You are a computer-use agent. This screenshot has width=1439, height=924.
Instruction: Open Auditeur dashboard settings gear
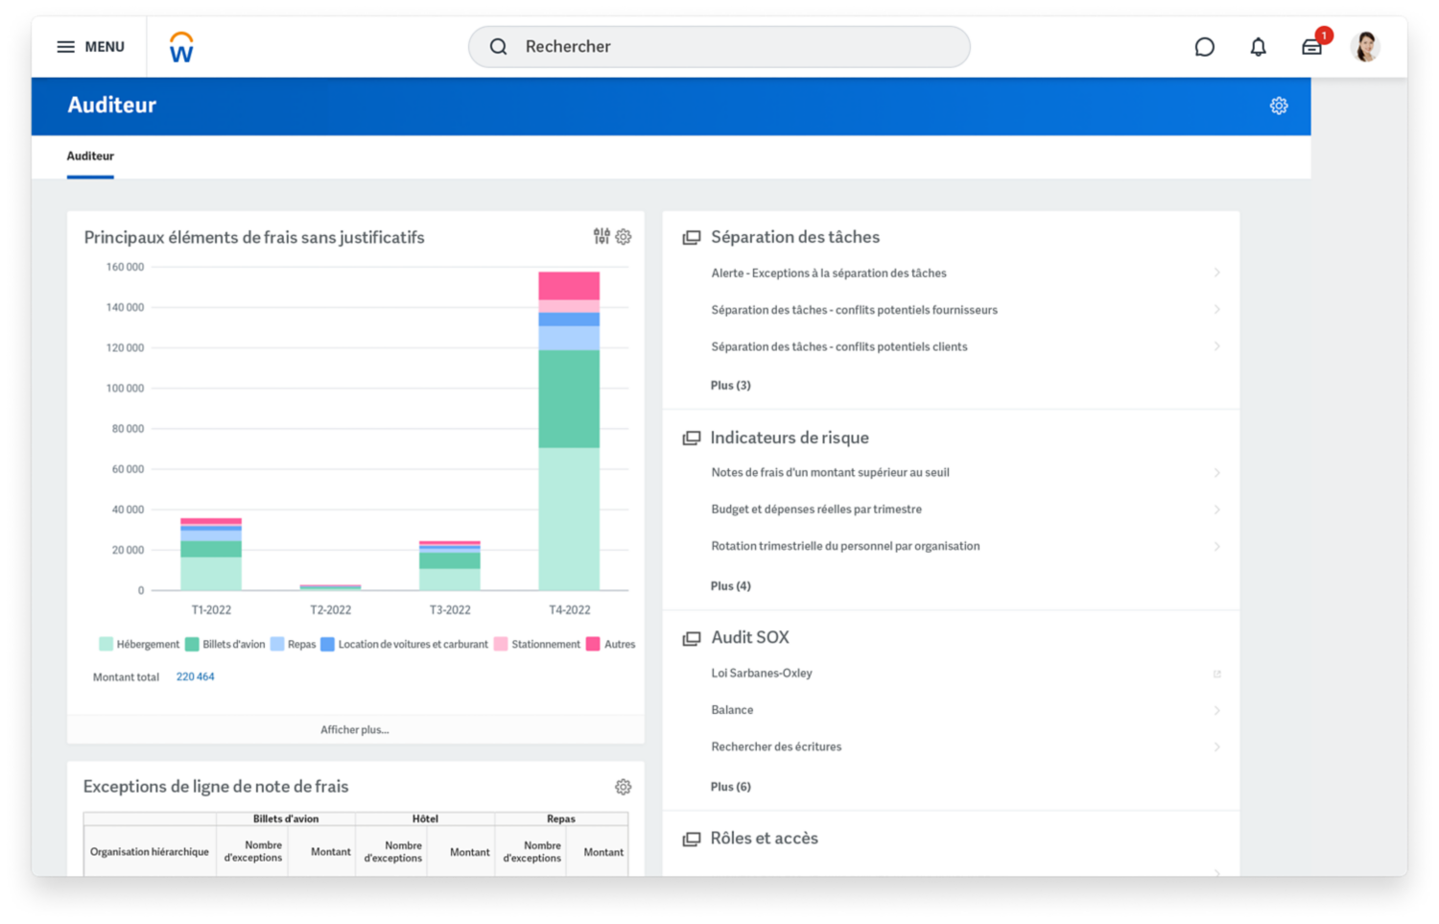(1278, 106)
